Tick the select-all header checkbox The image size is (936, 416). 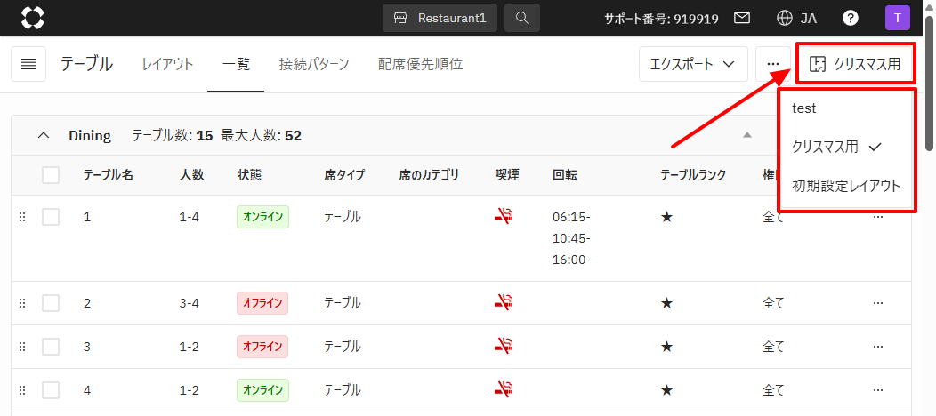pyautogui.click(x=51, y=175)
